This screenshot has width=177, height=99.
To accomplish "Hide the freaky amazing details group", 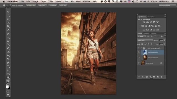I will click(x=139, y=48).
